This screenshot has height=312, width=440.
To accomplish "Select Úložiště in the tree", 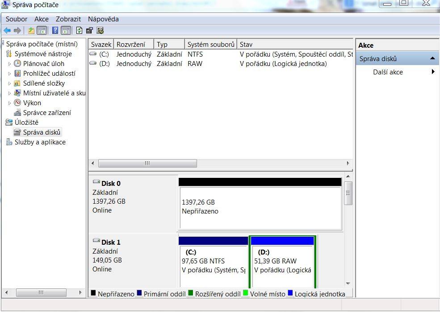I will tap(26, 123).
